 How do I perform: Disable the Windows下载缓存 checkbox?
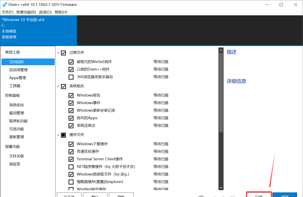tap(71, 144)
